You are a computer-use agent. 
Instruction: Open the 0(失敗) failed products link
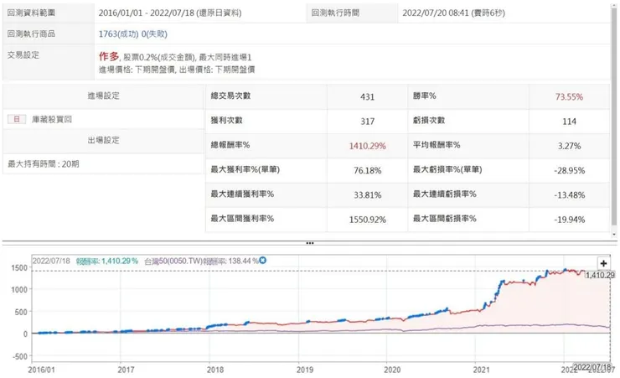(x=154, y=34)
